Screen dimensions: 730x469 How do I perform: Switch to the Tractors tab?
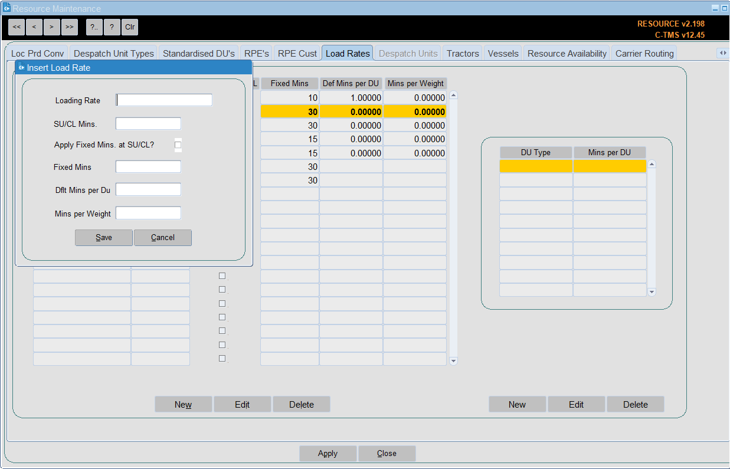(463, 53)
